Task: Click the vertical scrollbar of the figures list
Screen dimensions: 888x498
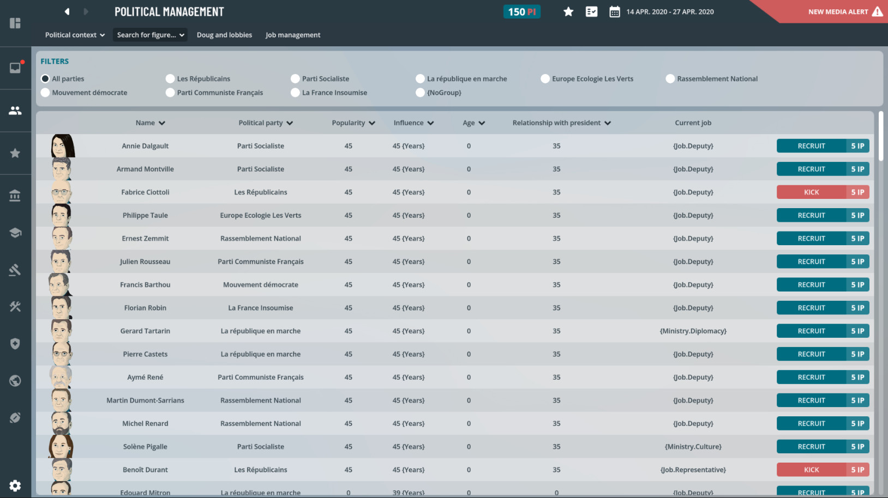Action: click(880, 136)
